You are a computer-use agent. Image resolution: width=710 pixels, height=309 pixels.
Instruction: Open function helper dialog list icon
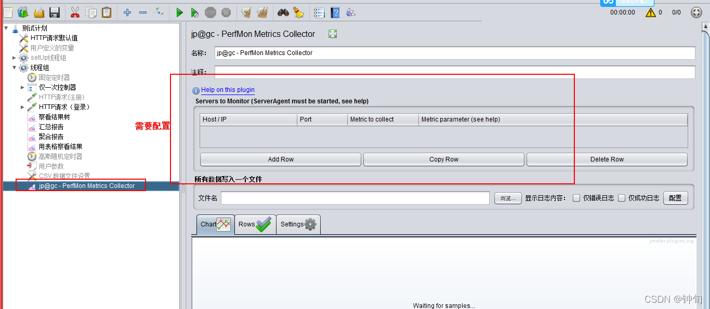pos(319,12)
